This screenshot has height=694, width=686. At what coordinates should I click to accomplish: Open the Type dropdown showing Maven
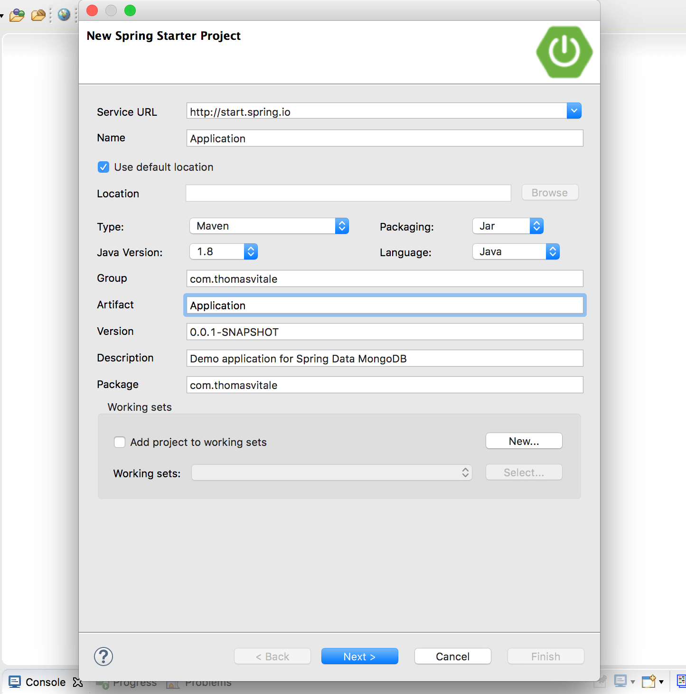click(342, 226)
